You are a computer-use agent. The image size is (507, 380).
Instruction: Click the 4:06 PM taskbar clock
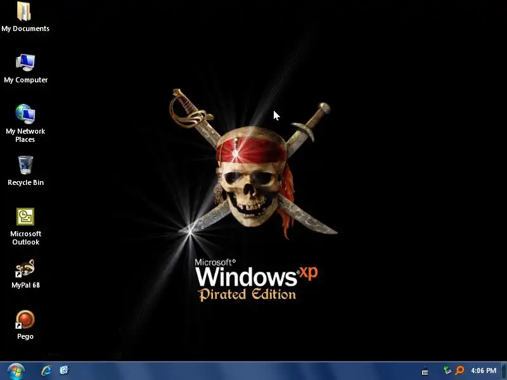pos(484,370)
